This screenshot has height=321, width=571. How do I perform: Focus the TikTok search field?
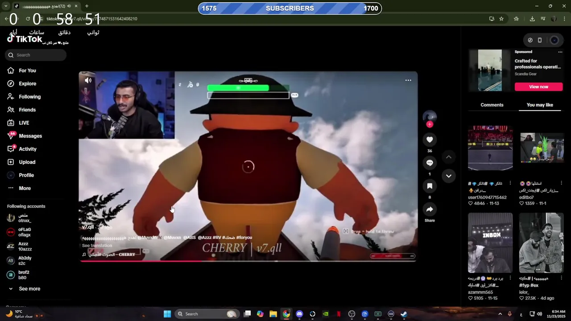(36, 55)
